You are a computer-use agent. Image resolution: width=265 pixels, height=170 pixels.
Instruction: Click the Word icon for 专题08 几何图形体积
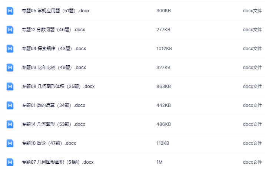10,86
